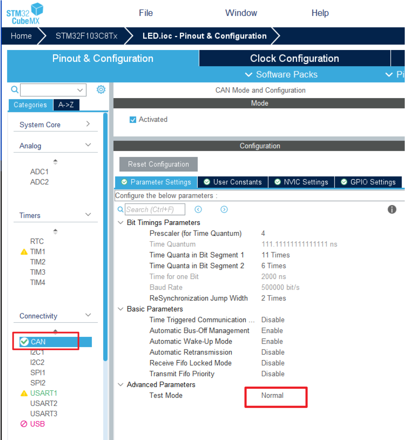This screenshot has width=406, height=440.
Task: Collapse the Timers category
Action: point(88,215)
